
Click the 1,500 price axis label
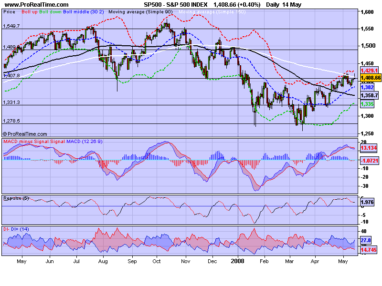click(x=368, y=46)
